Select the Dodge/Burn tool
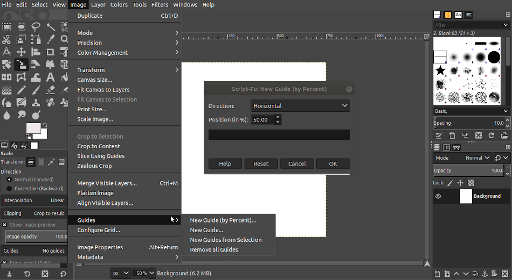Image resolution: width=512 pixels, height=280 pixels. [36, 115]
